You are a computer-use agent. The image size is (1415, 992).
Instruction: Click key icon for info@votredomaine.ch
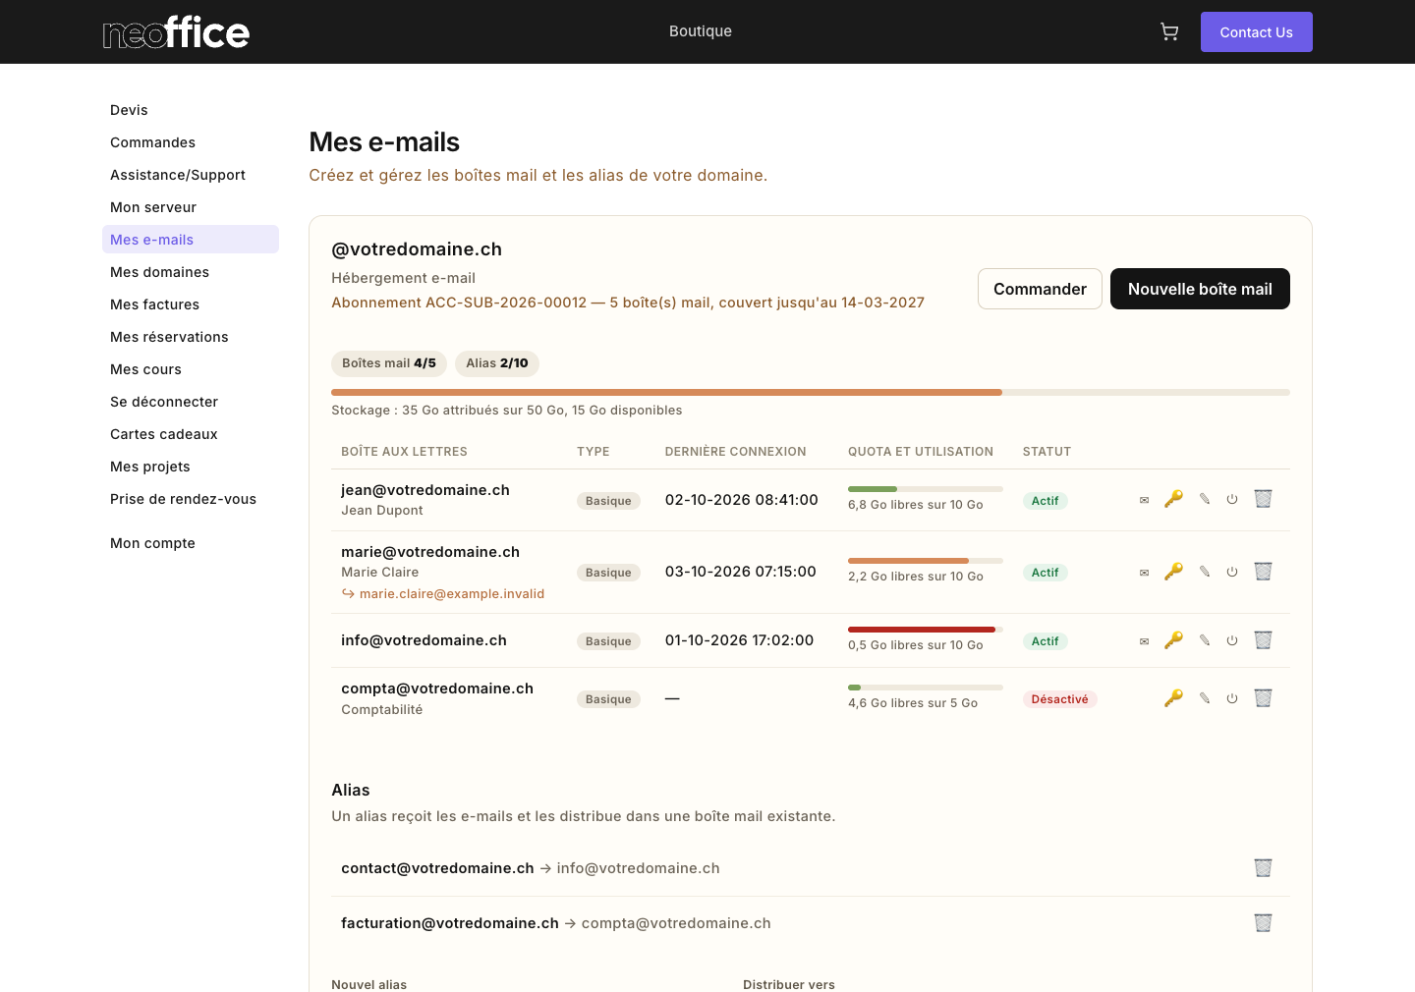(x=1173, y=640)
